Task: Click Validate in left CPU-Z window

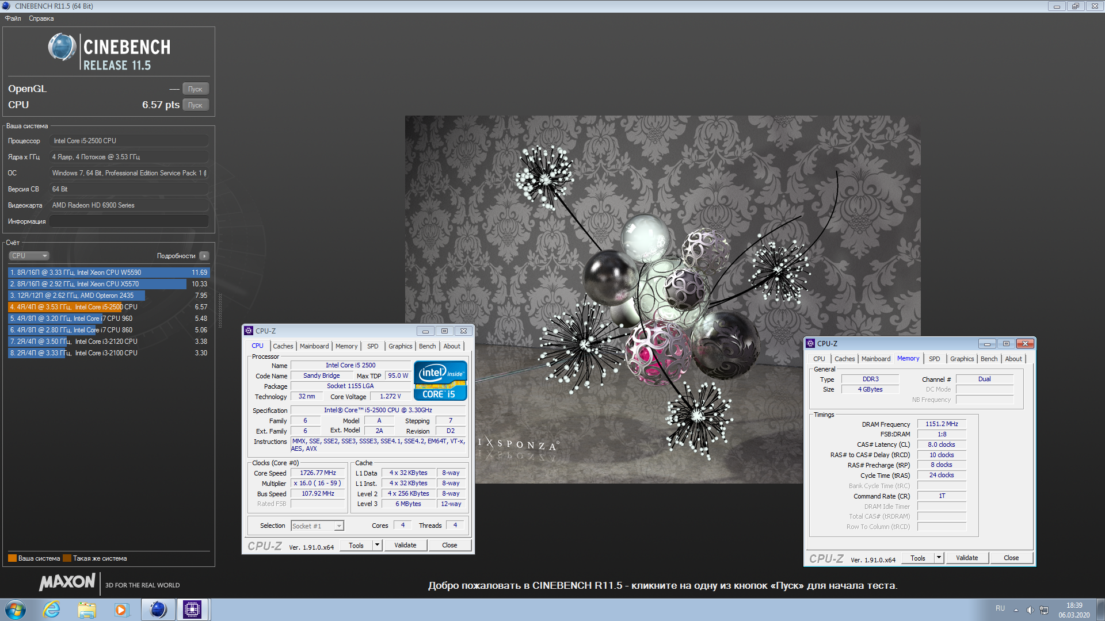Action: pyautogui.click(x=405, y=545)
